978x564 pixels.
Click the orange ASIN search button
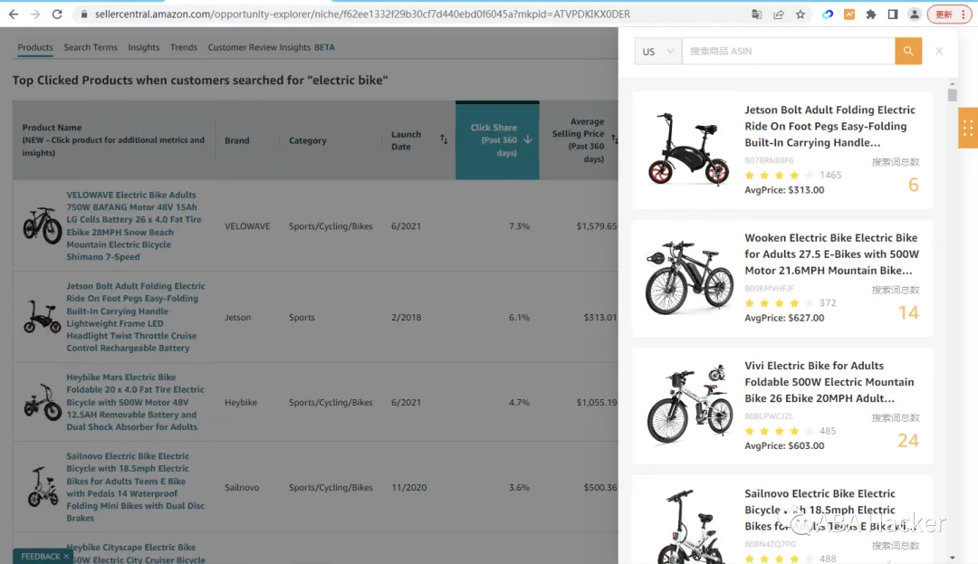click(x=908, y=51)
